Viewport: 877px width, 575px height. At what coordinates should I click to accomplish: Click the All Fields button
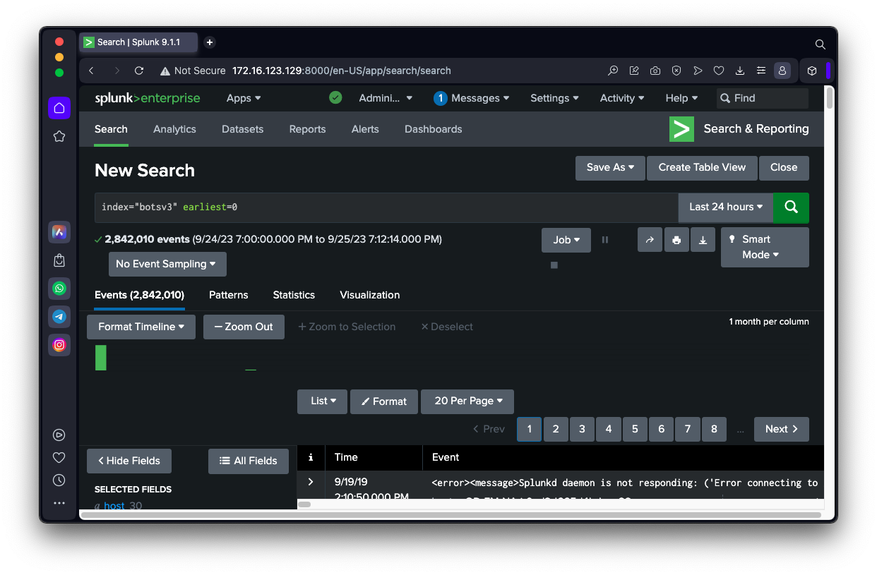click(249, 461)
